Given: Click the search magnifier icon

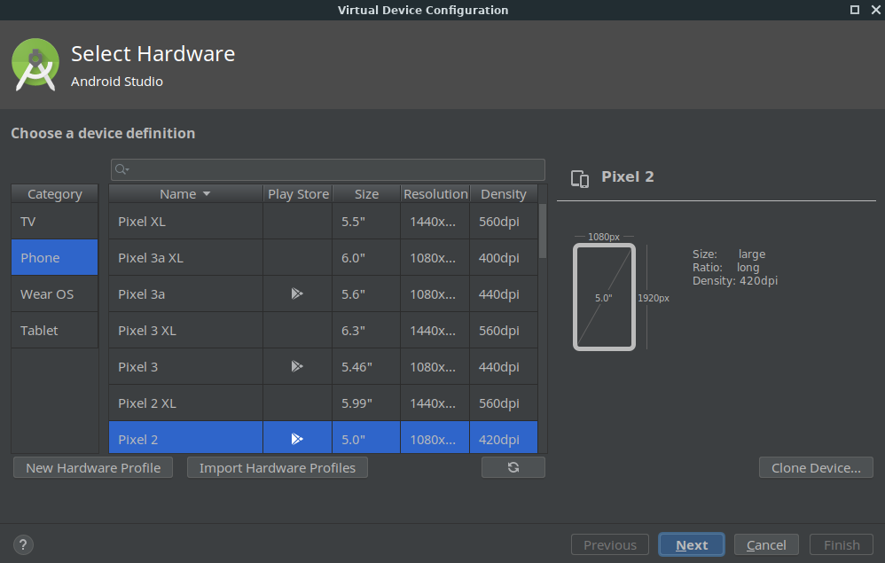Looking at the screenshot, I should tap(121, 169).
